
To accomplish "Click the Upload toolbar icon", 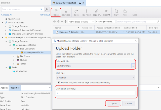I will click(56, 12).
